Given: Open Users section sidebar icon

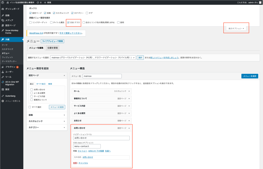Looking at the screenshot, I should pyautogui.click(x=3, y=72).
